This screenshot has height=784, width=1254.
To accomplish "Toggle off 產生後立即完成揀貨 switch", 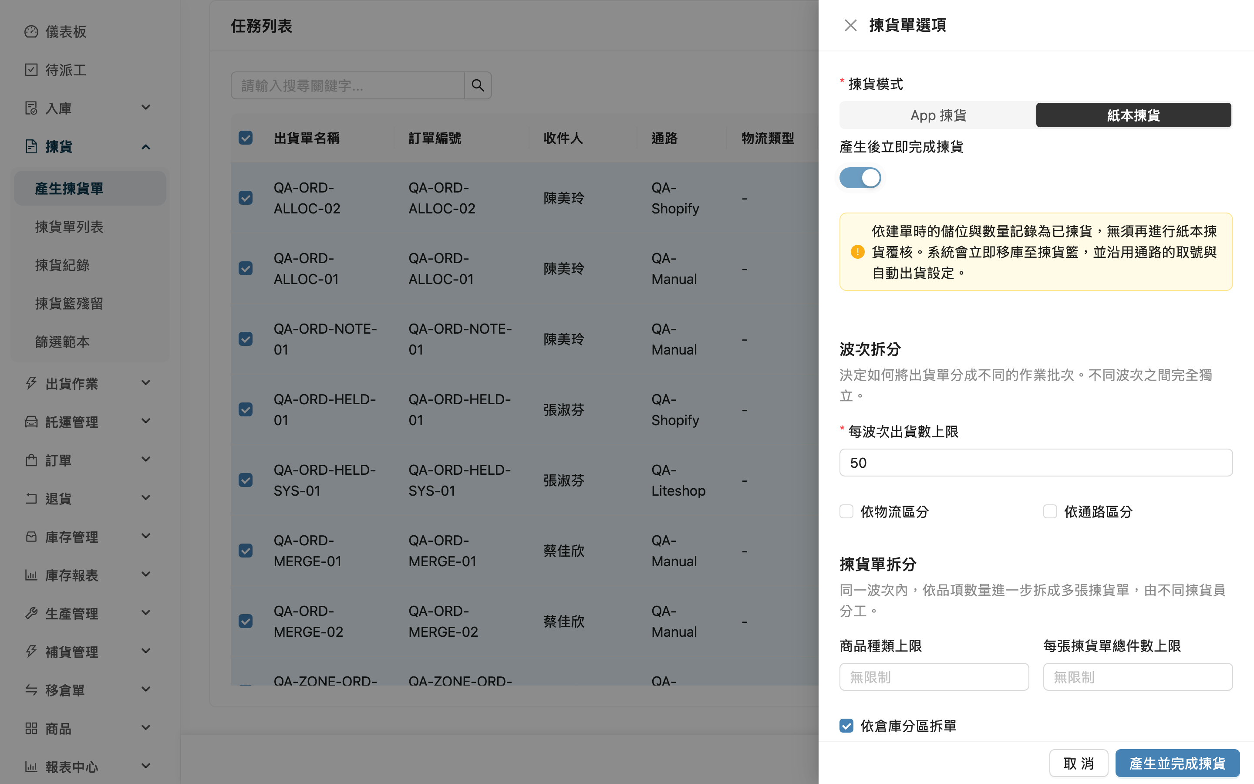I will pyautogui.click(x=860, y=178).
